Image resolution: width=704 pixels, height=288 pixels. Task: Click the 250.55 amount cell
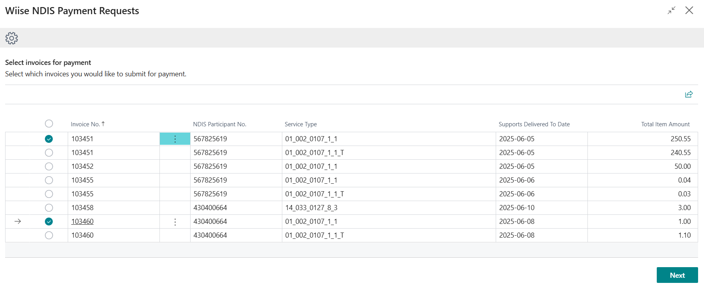click(643, 139)
